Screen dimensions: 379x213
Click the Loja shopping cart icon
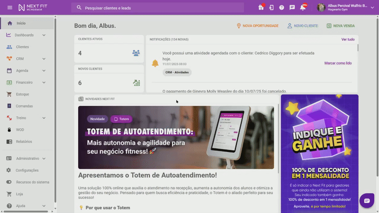(x=9, y=194)
